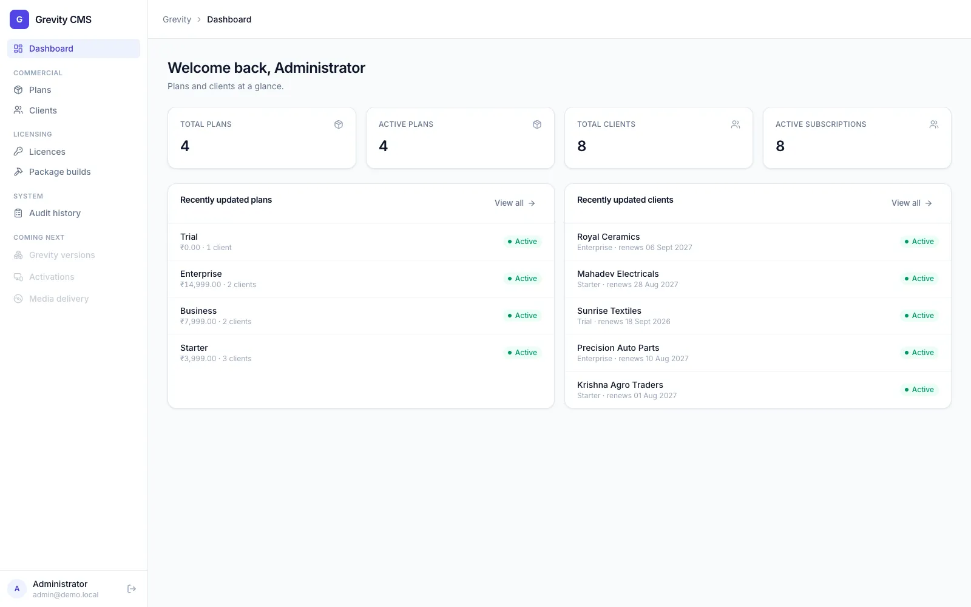Click the arrow next to clients View all
971x607 pixels.
(x=929, y=203)
